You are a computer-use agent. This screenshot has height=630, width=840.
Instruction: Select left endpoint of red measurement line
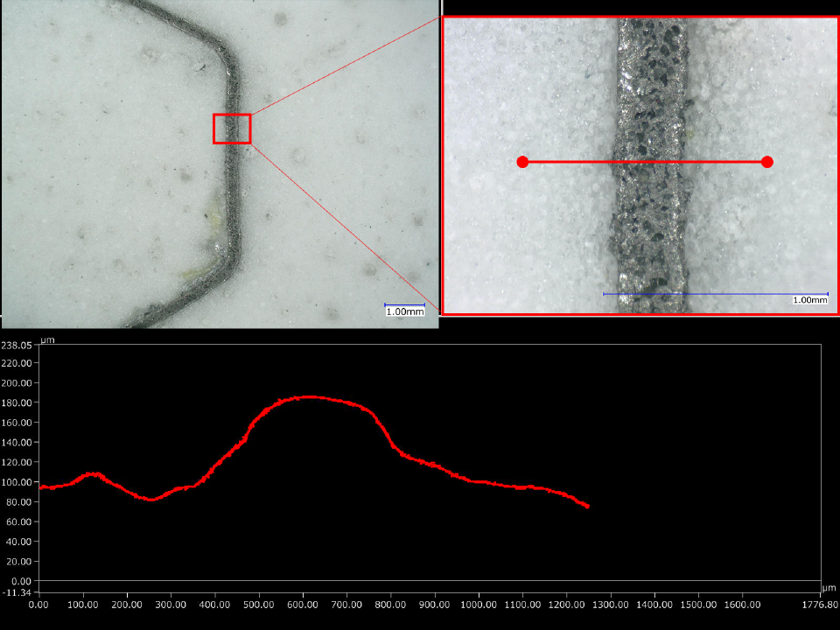522,162
